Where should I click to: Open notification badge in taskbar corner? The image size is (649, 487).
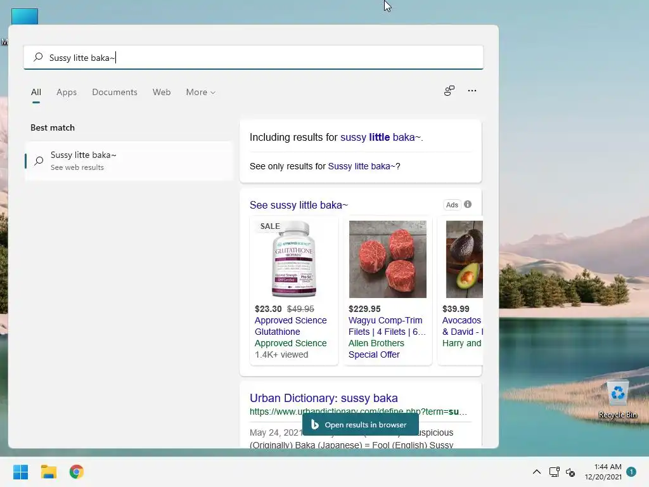coord(631,472)
